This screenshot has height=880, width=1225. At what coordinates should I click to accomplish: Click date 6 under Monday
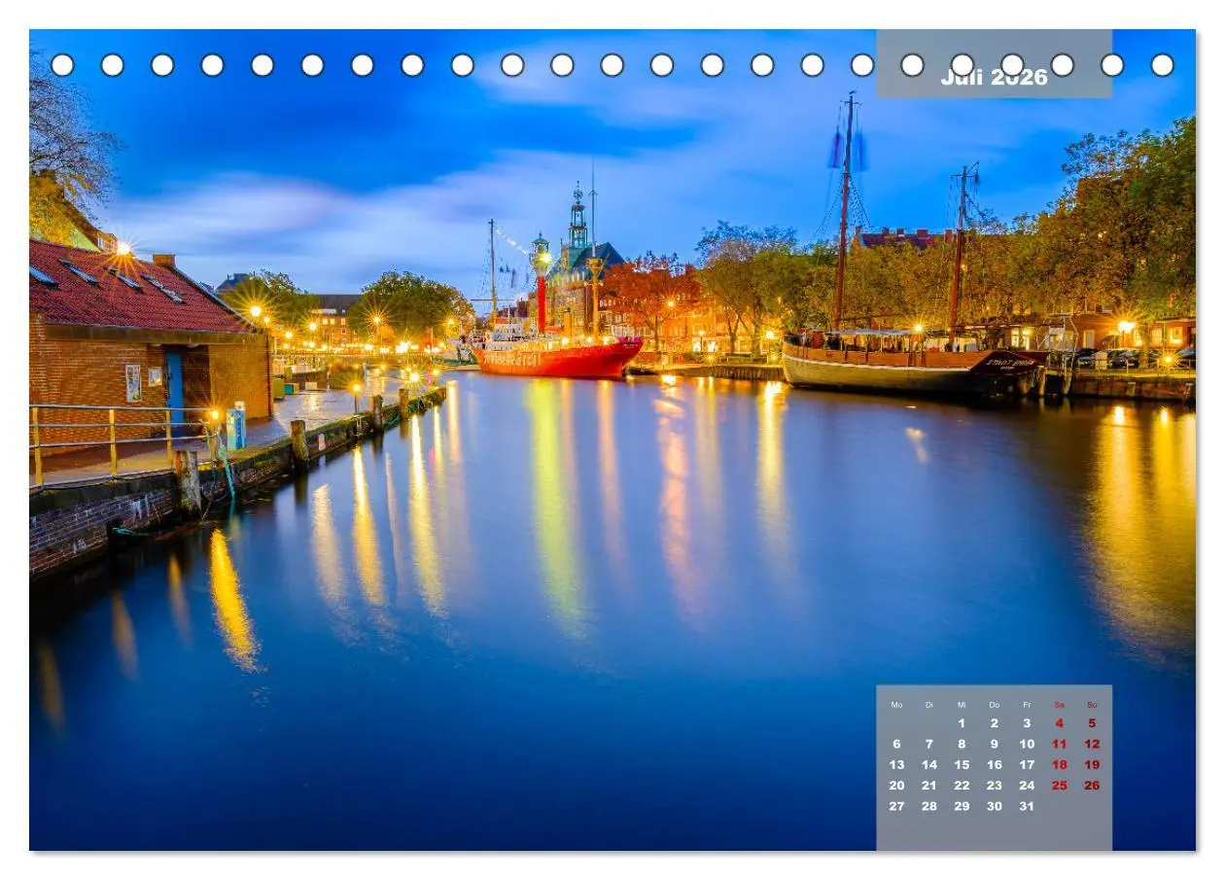coord(896,744)
